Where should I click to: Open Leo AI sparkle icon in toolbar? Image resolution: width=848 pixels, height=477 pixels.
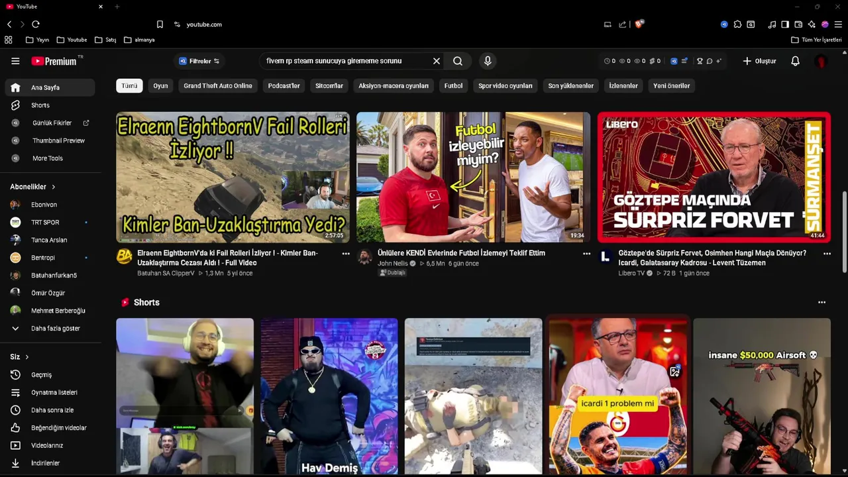812,24
